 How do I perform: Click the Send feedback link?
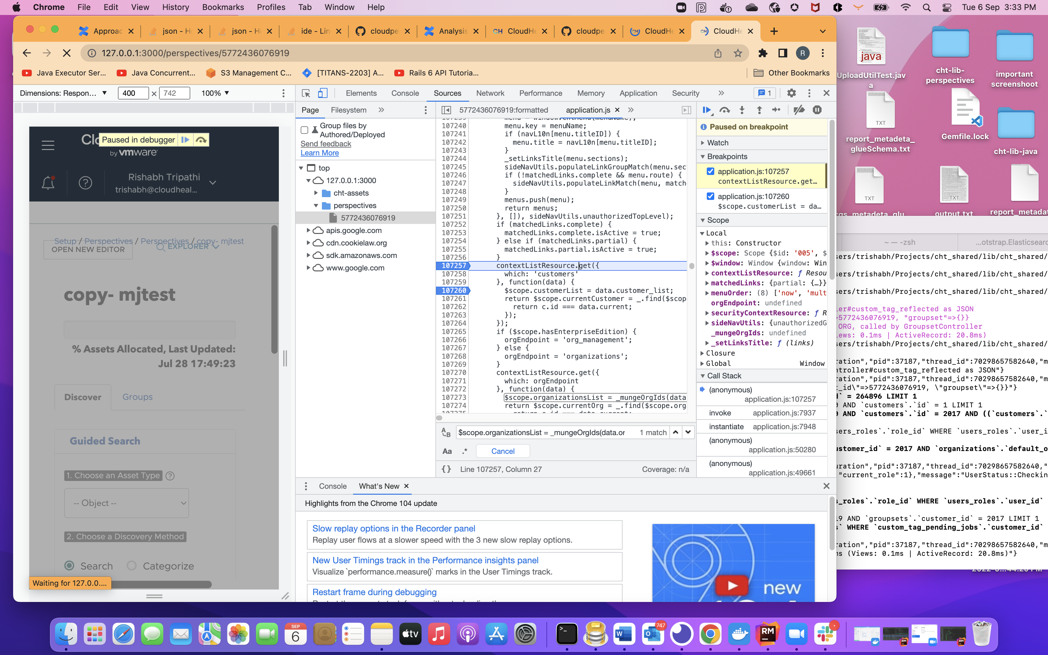tap(326, 144)
